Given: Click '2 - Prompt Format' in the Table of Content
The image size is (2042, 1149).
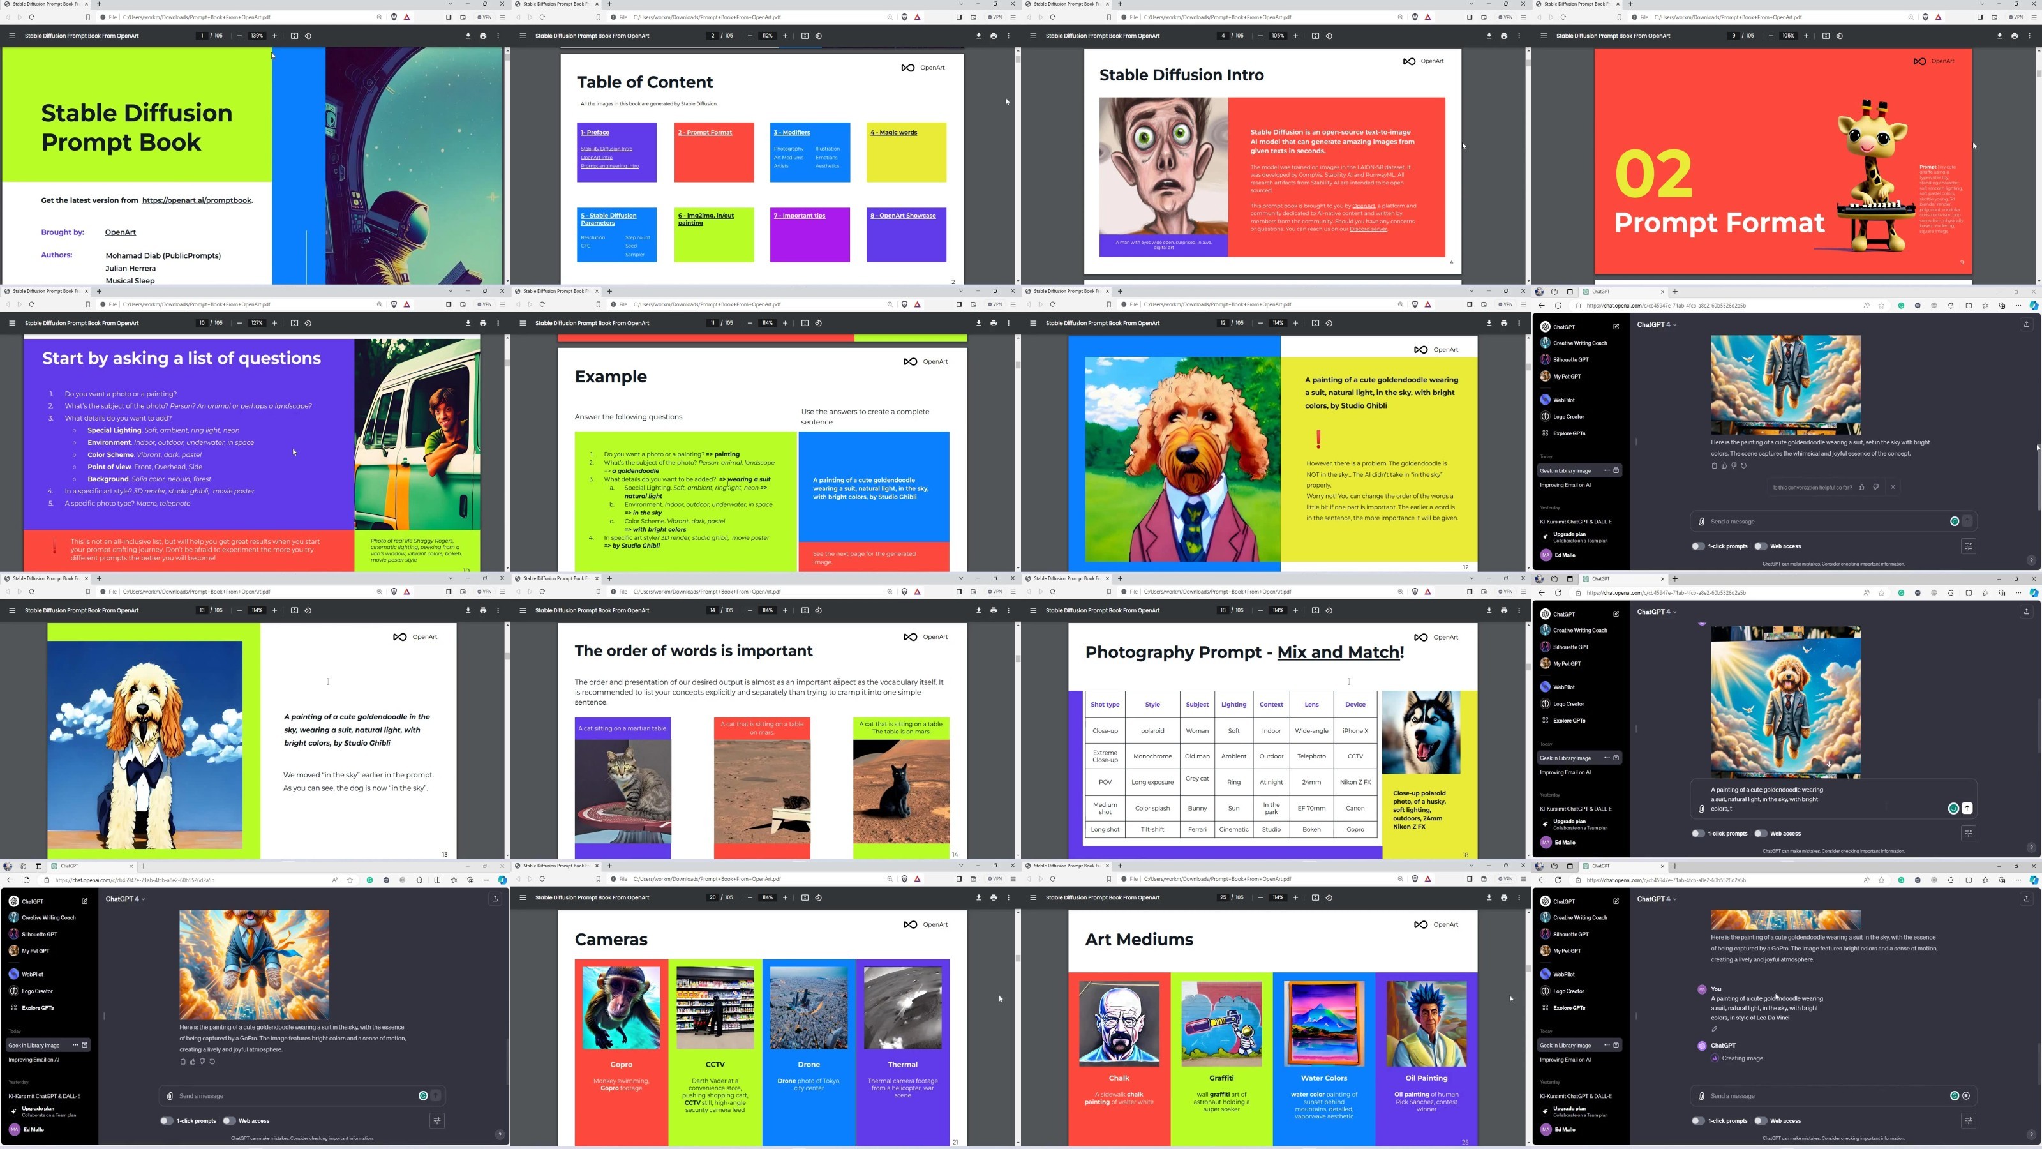Looking at the screenshot, I should tap(706, 132).
